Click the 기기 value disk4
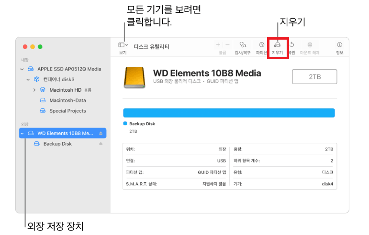The image size is (369, 235). (x=327, y=184)
